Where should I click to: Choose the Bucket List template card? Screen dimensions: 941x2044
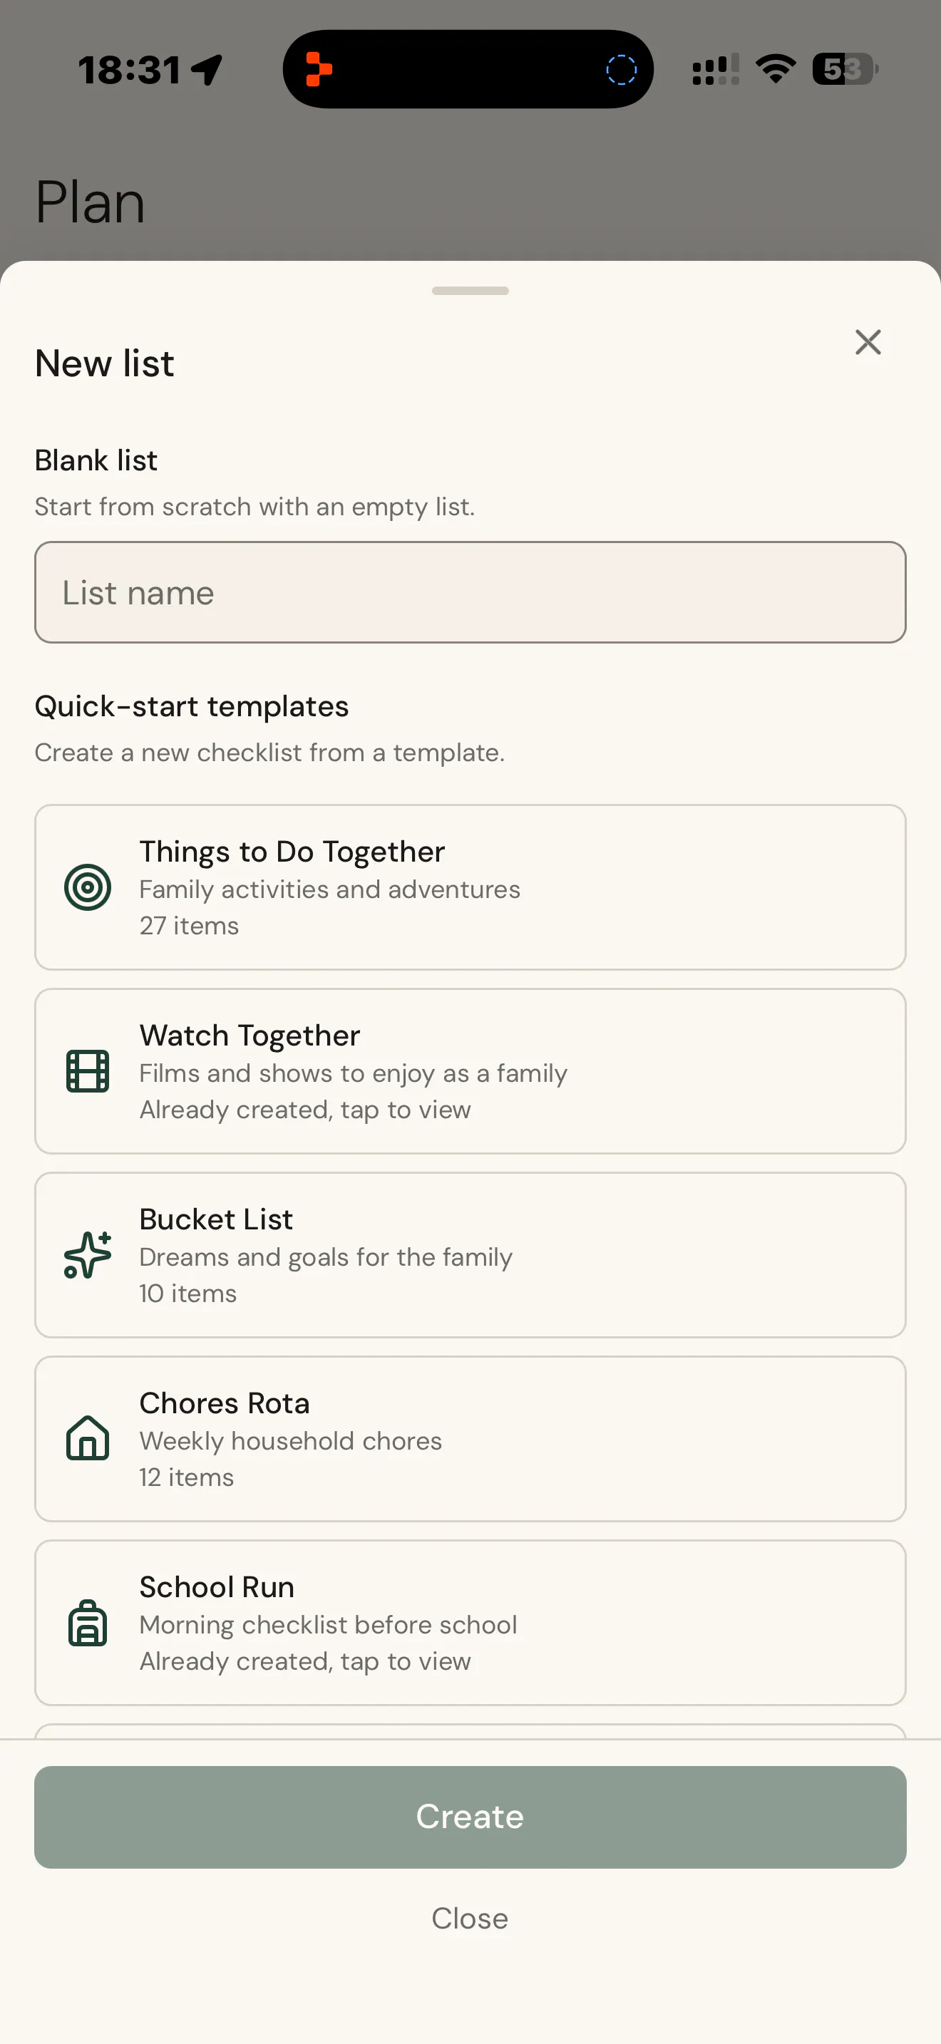tap(470, 1254)
